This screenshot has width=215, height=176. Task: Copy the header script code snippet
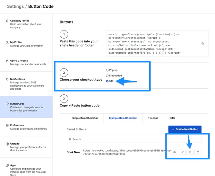(x=202, y=44)
